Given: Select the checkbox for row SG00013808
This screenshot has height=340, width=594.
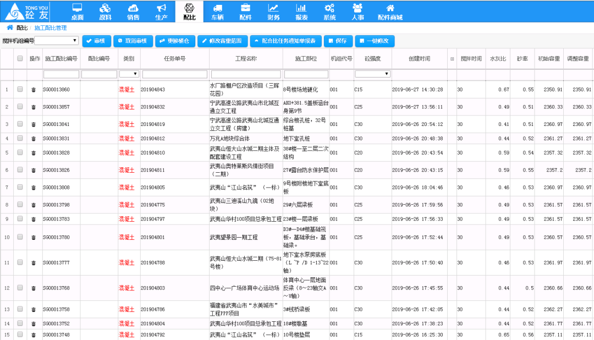Looking at the screenshot, I should coord(20,188).
